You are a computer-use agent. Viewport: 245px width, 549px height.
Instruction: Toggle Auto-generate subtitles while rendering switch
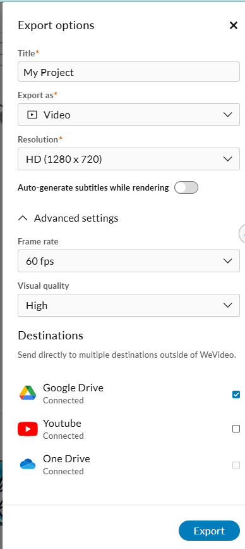pyautogui.click(x=186, y=187)
